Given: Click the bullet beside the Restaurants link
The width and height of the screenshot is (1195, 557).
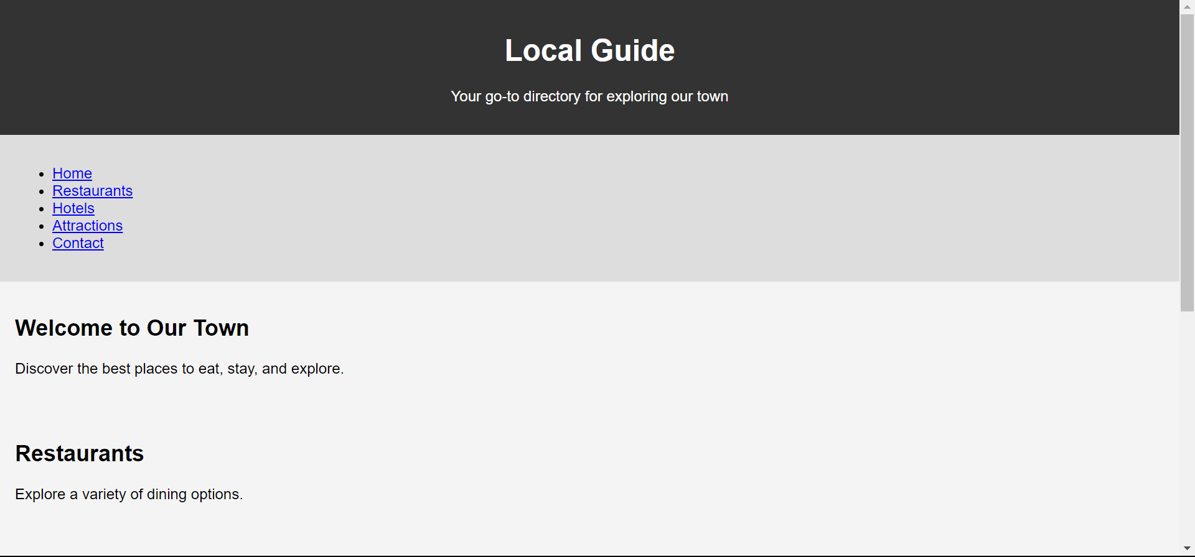Looking at the screenshot, I should click(x=41, y=191).
